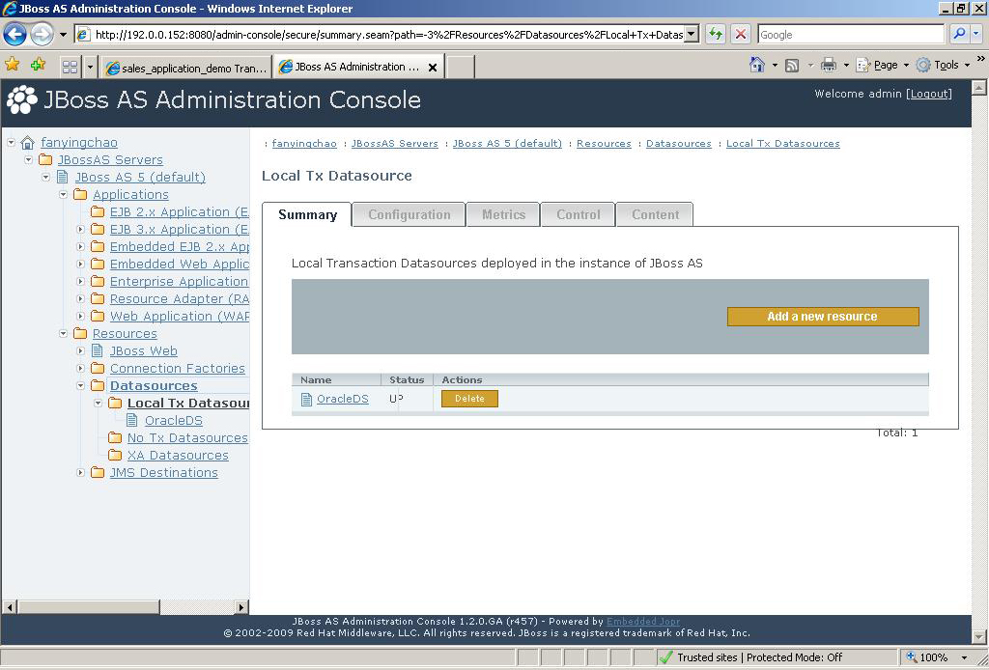Click the folder icon beside No Tx Datasources
Viewport: 989px width, 670px height.
(115, 437)
